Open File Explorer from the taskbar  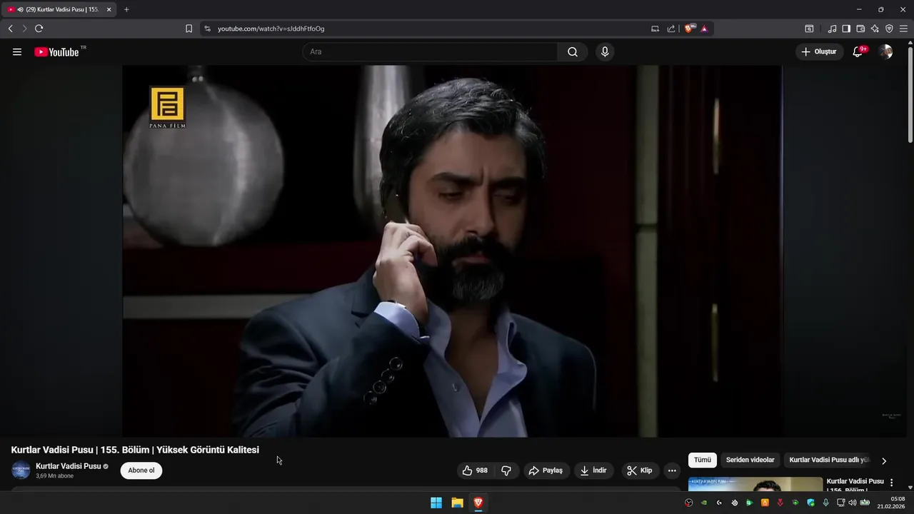coord(457,503)
